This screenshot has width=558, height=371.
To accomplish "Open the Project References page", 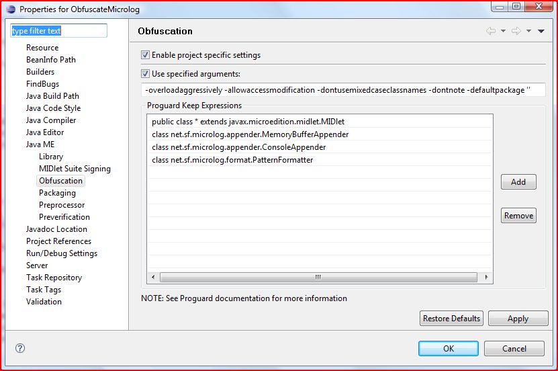I will coord(58,241).
